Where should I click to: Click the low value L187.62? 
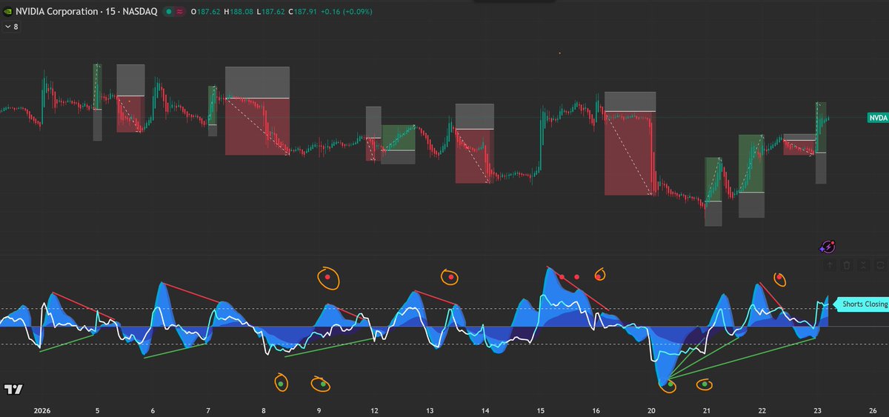272,12
